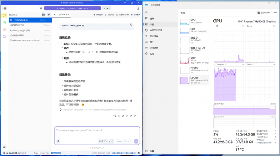Click the new folder icon in chat list
This screenshot has height=156, width=280.
[x=43, y=15]
